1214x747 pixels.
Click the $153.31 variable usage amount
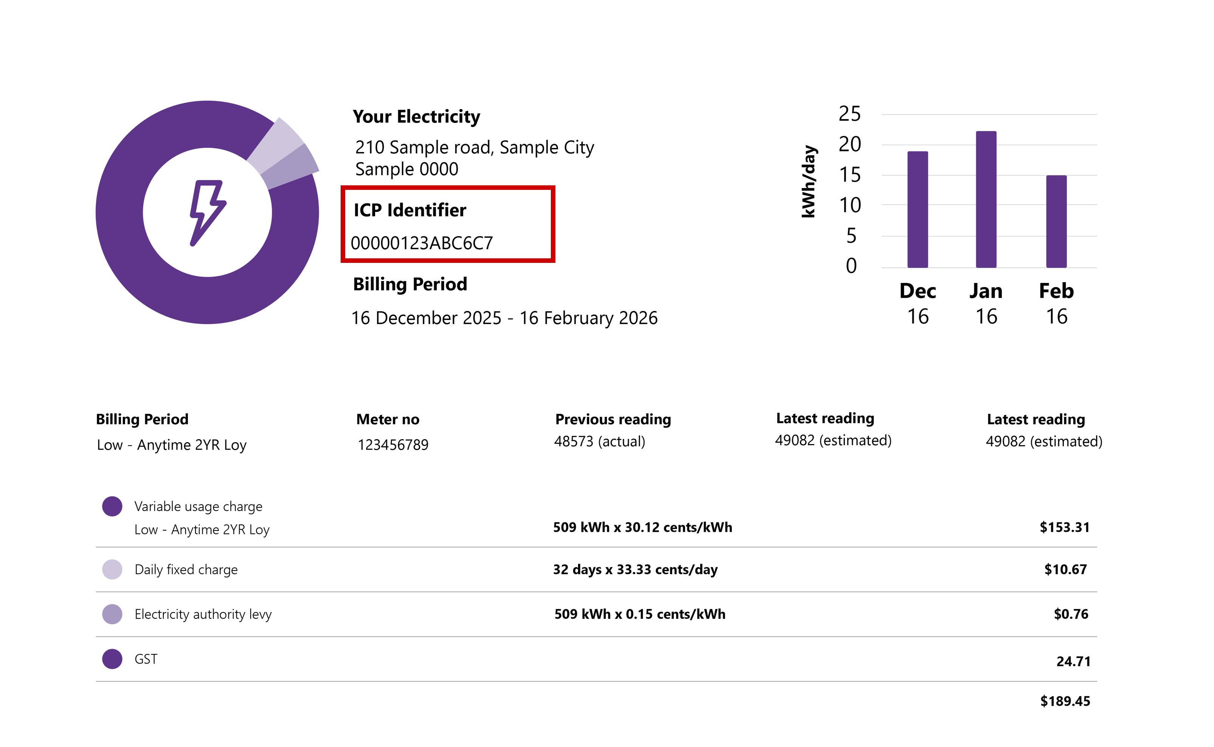(x=1064, y=527)
